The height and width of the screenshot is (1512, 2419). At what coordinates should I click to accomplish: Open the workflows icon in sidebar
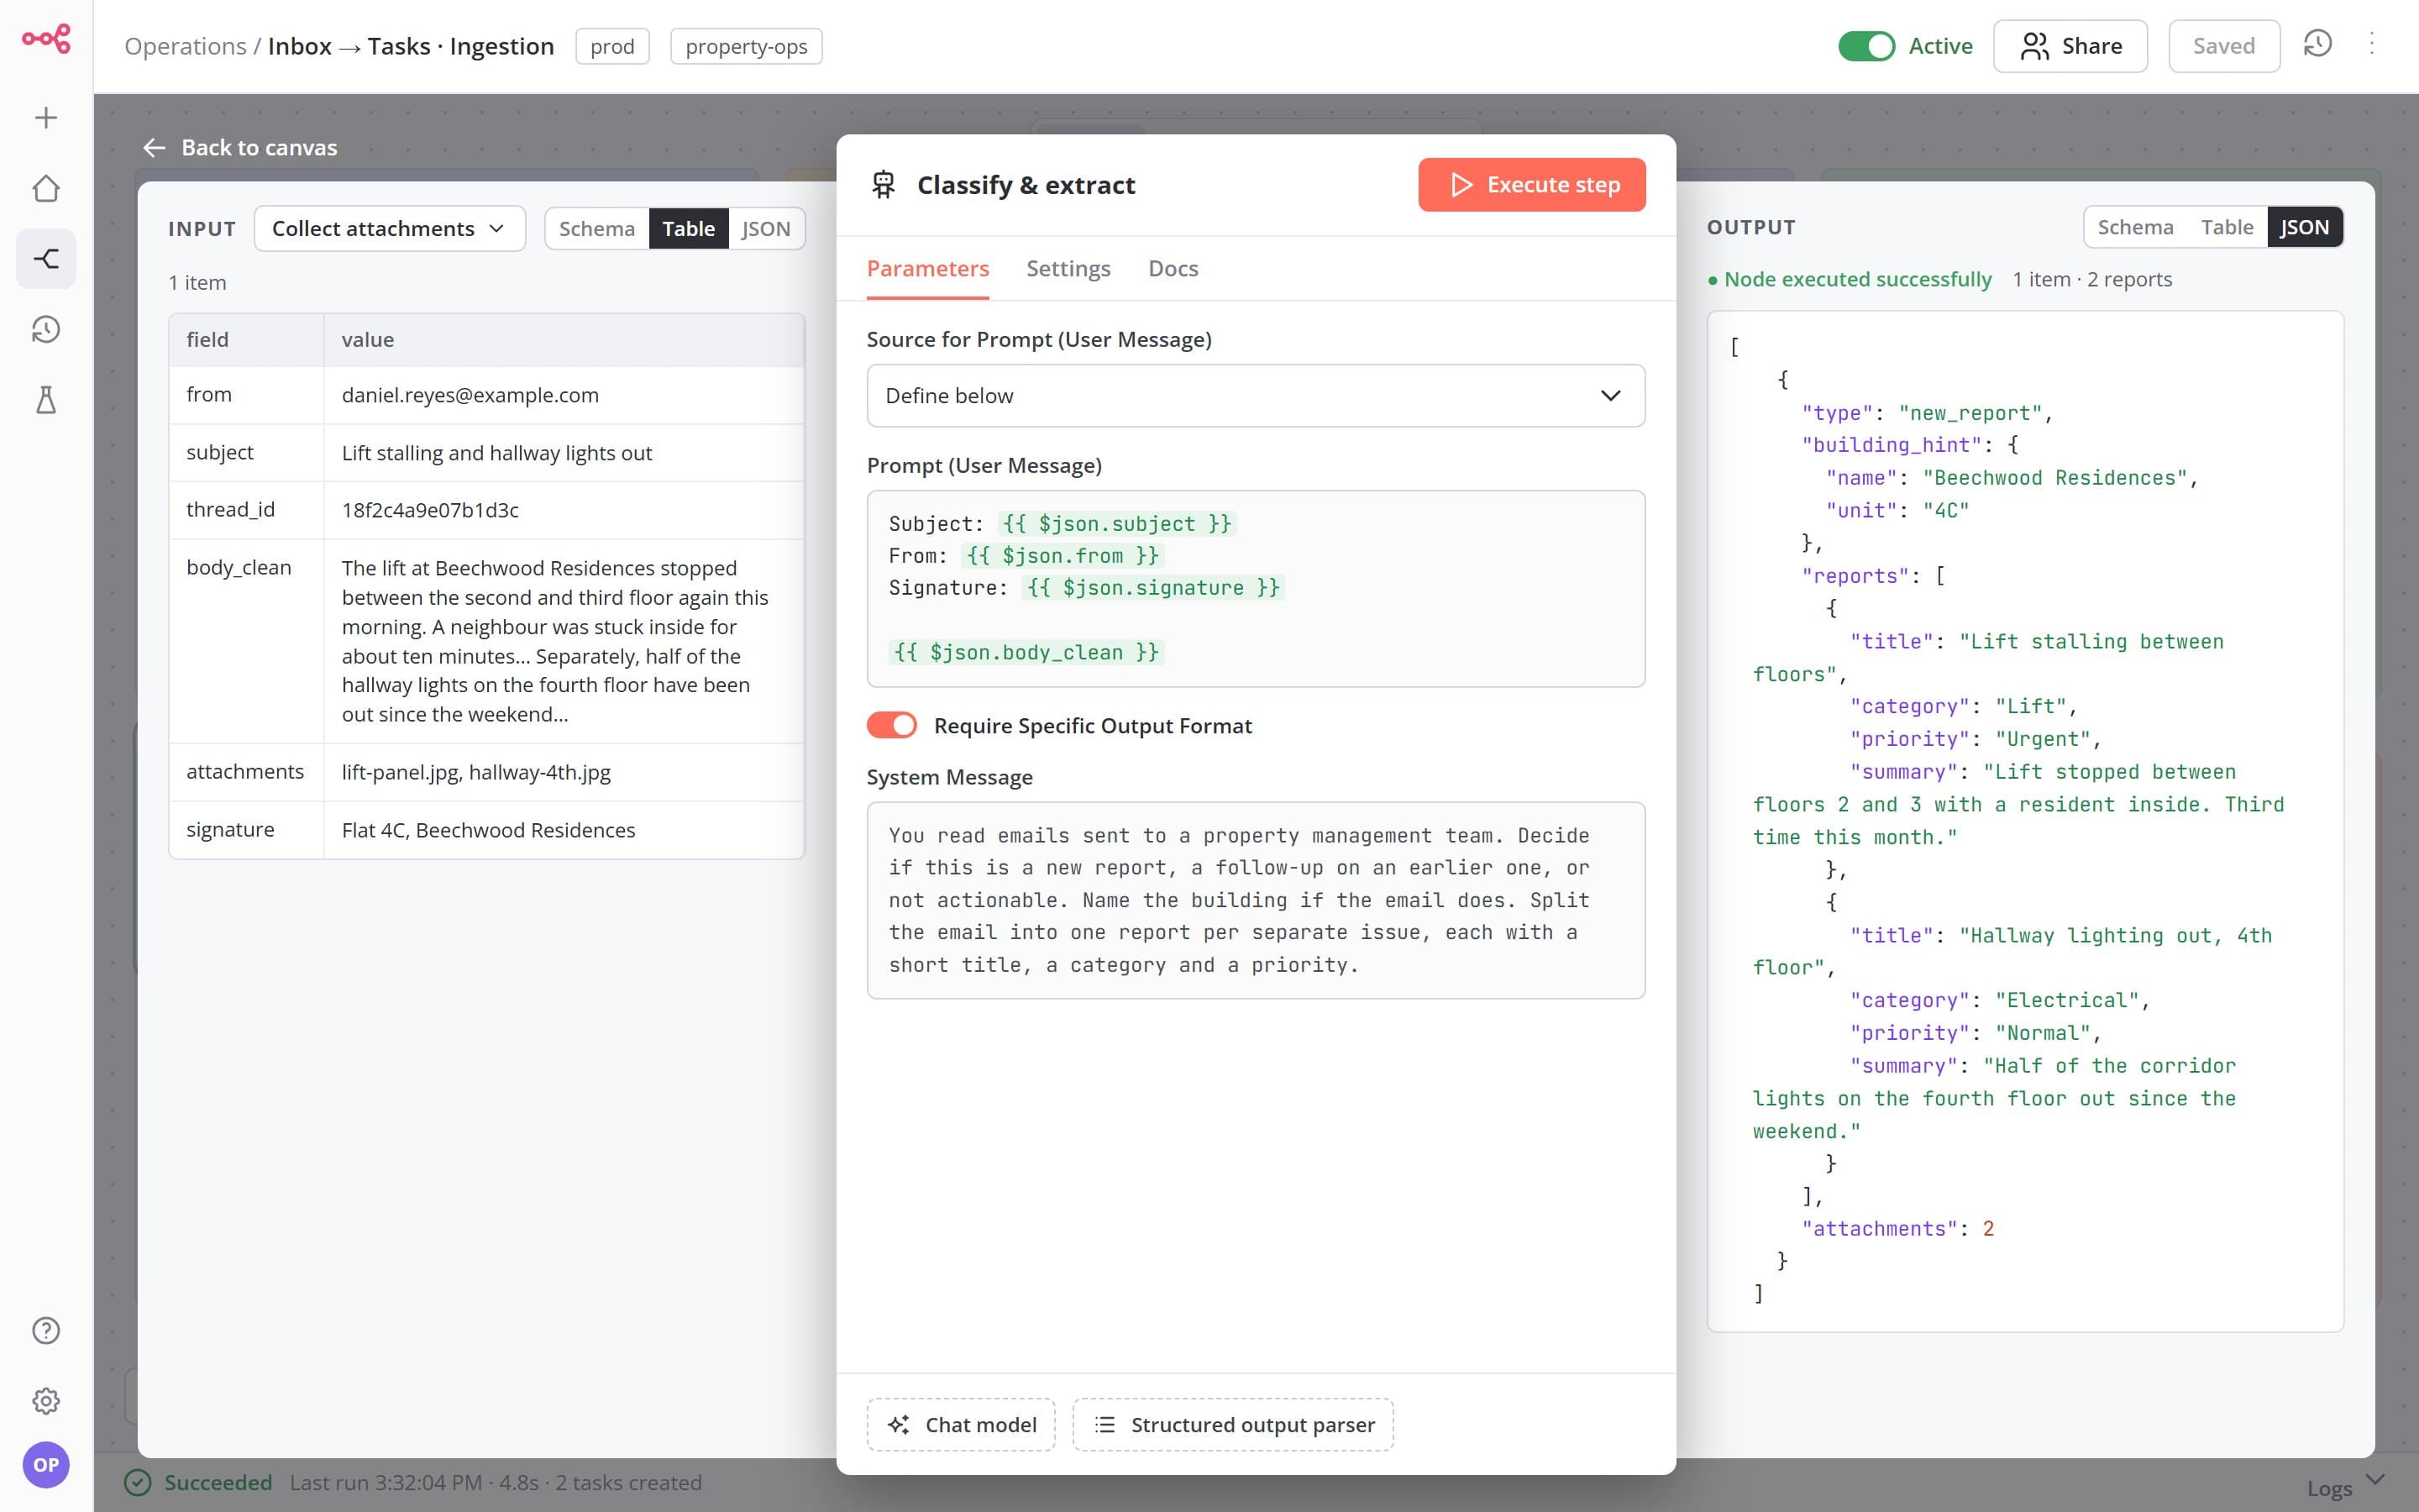[46, 259]
